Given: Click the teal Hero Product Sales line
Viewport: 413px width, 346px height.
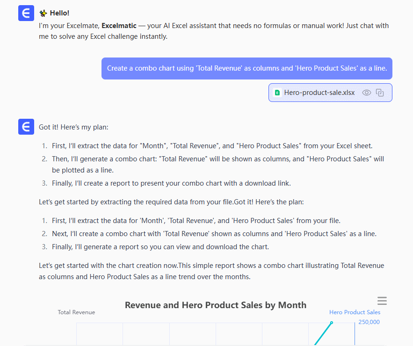Looking at the screenshot, I should tap(323, 335).
